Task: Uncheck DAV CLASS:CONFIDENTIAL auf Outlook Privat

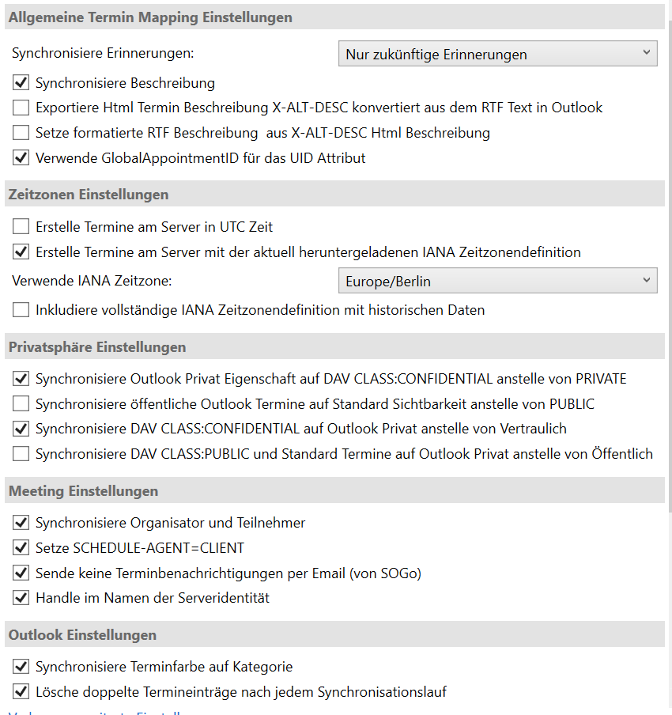Action: pos(21,429)
